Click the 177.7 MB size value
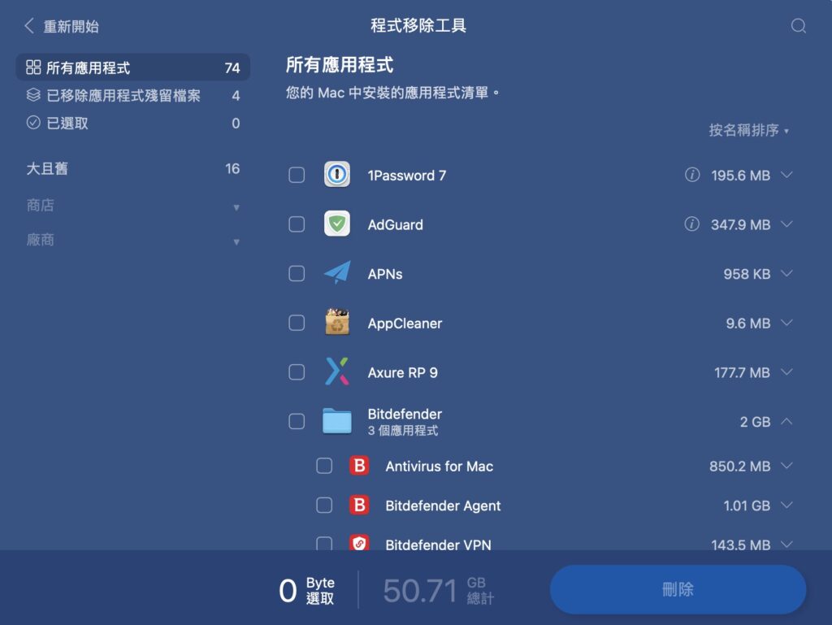The image size is (832, 625). [742, 372]
